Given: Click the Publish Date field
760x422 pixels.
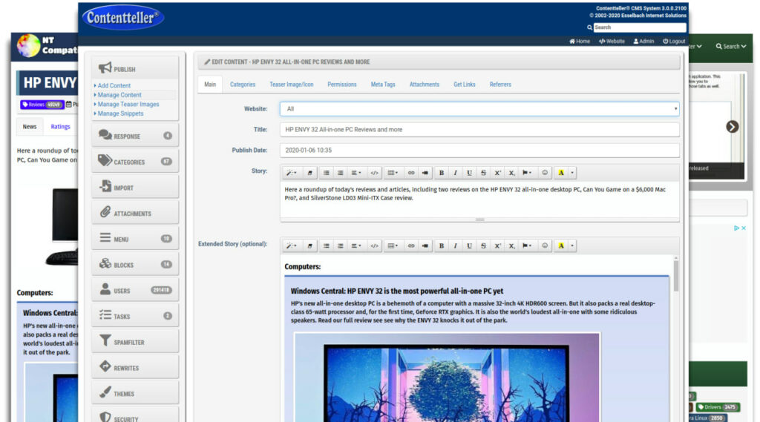Looking at the screenshot, I should pyautogui.click(x=479, y=151).
